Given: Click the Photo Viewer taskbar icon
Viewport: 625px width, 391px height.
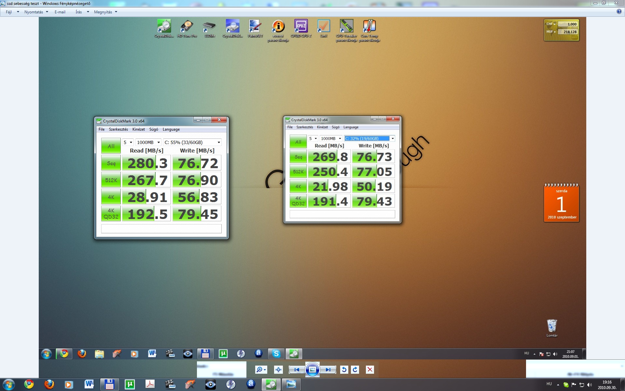Looking at the screenshot, I should coord(291,384).
